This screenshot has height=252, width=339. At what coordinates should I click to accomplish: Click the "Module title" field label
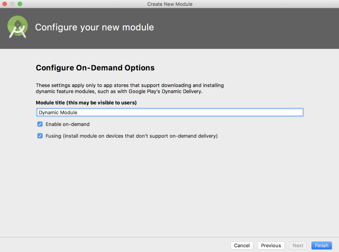point(86,102)
